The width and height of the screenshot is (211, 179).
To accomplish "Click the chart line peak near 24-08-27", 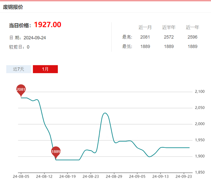I will [x=105, y=113].
